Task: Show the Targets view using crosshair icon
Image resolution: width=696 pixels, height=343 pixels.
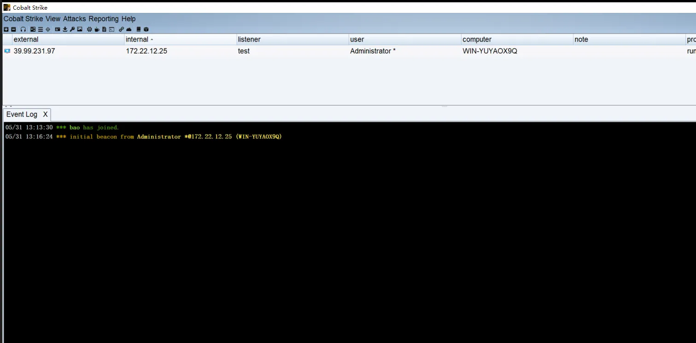Action: coord(48,30)
